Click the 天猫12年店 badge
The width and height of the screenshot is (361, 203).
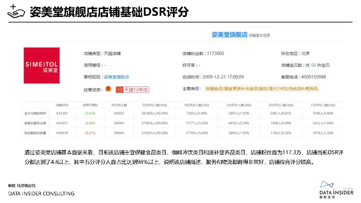(x=132, y=90)
